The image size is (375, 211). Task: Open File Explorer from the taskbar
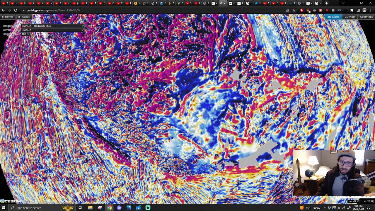pos(90,208)
